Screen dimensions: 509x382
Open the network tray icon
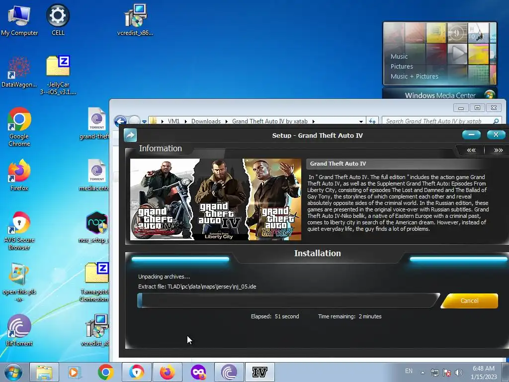(434, 373)
